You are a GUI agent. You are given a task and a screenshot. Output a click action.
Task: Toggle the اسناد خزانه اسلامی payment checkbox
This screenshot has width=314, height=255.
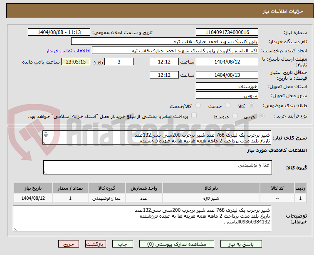(194, 115)
